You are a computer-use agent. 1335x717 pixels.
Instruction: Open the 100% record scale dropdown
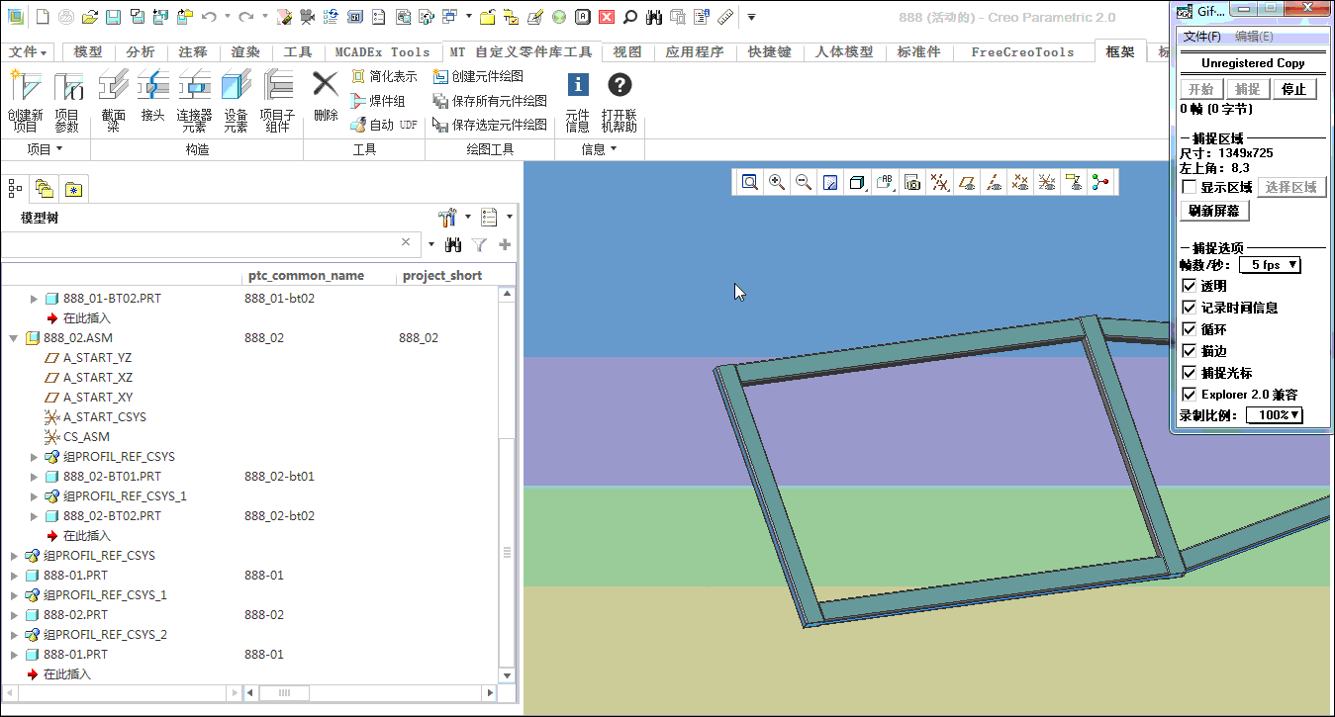[x=1275, y=415]
